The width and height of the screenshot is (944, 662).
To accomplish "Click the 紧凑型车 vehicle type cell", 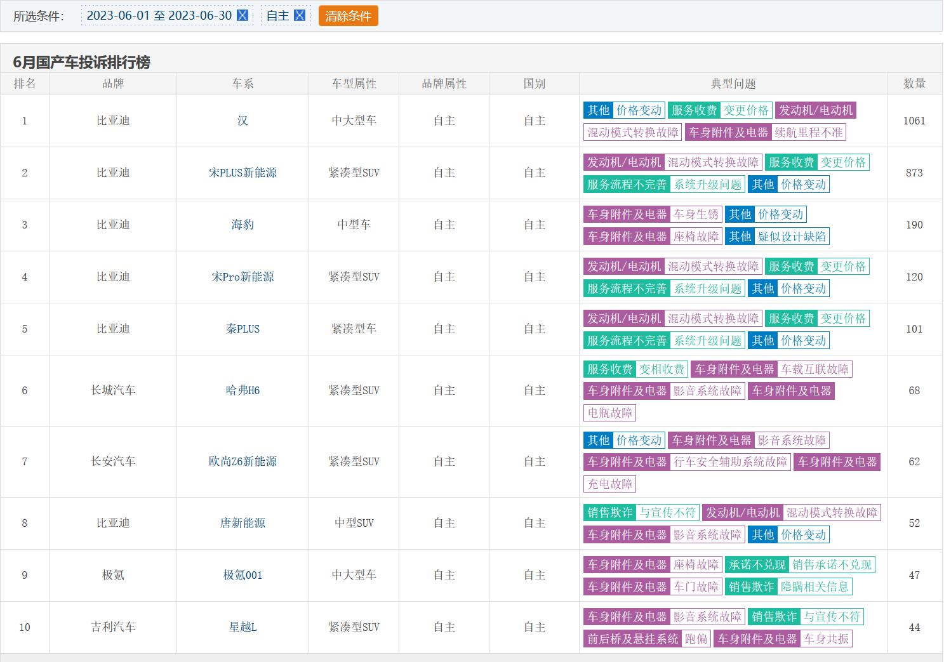I will pos(354,329).
